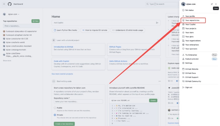Open the hamburger navigation menu icon
220x126 pixels.
4,4
